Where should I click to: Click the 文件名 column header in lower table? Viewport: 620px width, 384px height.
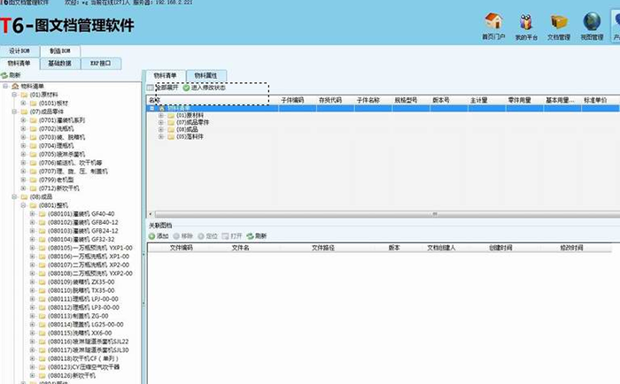pos(240,248)
